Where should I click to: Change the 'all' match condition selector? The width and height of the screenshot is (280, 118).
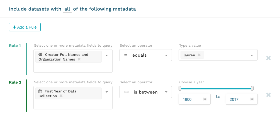(x=67, y=9)
